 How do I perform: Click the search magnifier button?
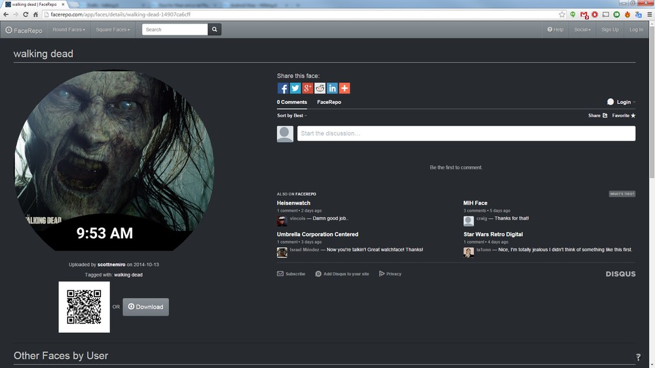[x=214, y=29]
